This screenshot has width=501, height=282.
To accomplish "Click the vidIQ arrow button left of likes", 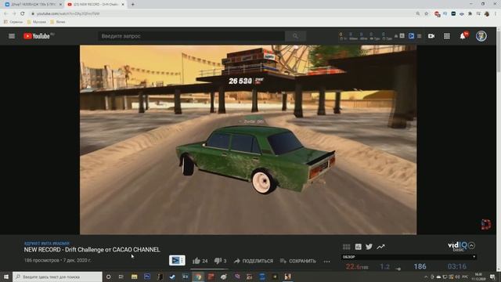I will point(177,260).
